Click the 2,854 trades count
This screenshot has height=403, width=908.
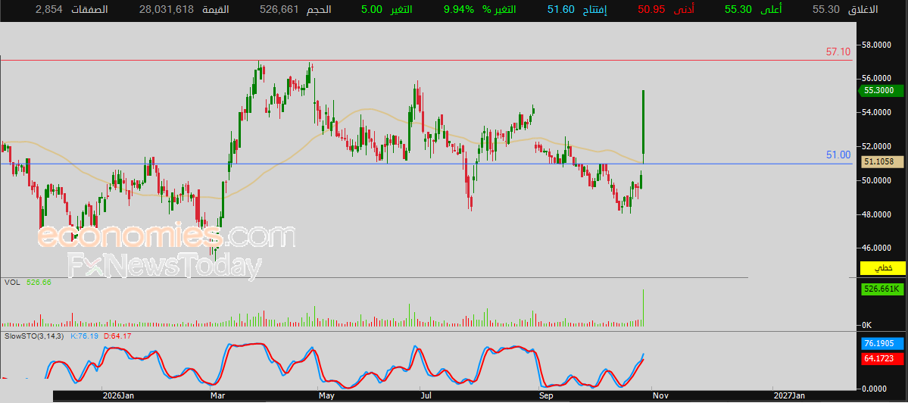[x=48, y=9]
